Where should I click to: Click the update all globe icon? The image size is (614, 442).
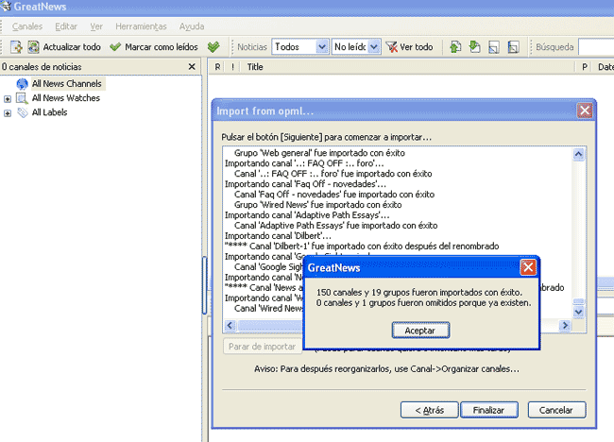tap(33, 47)
